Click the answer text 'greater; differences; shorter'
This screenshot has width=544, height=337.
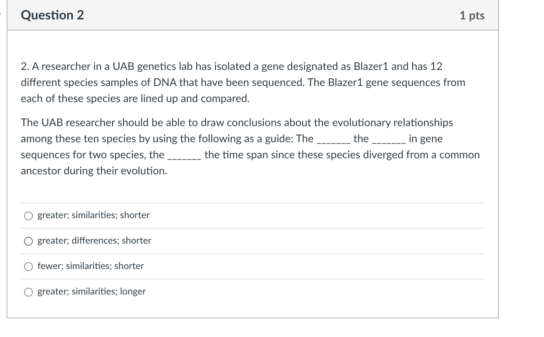tap(94, 241)
